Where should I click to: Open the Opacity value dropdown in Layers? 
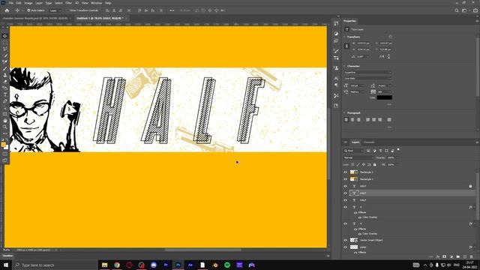[x=397, y=157]
